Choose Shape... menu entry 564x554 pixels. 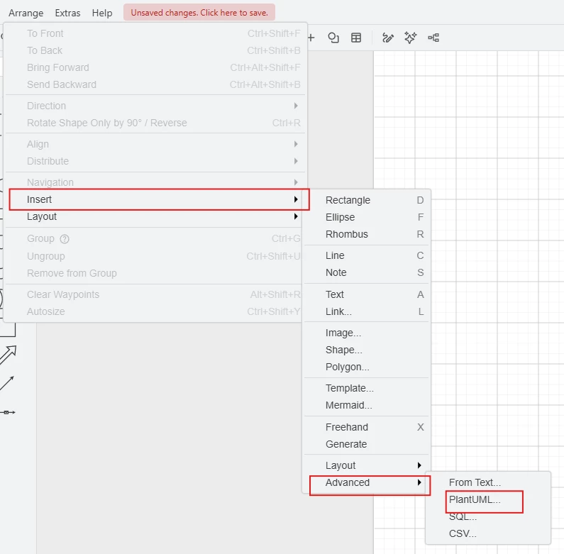point(367,350)
